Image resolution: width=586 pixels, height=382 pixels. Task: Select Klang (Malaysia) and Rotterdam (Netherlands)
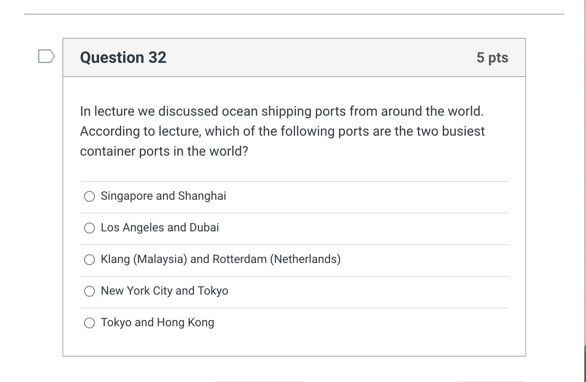click(x=89, y=259)
